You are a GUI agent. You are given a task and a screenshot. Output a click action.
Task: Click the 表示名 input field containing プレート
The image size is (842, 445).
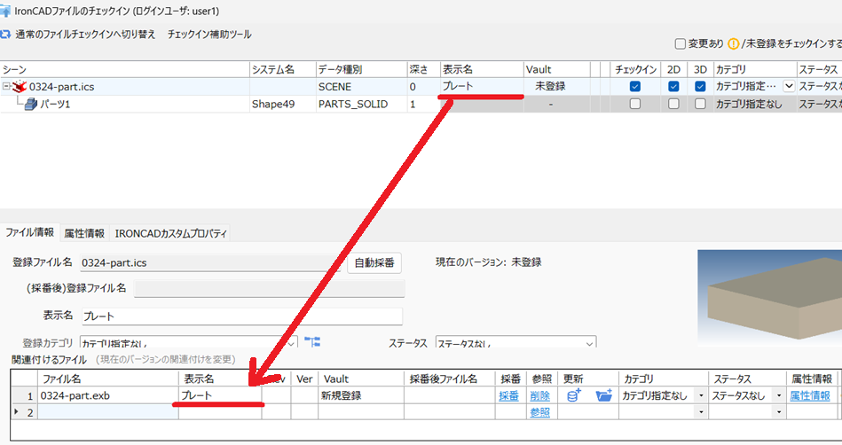click(x=241, y=316)
